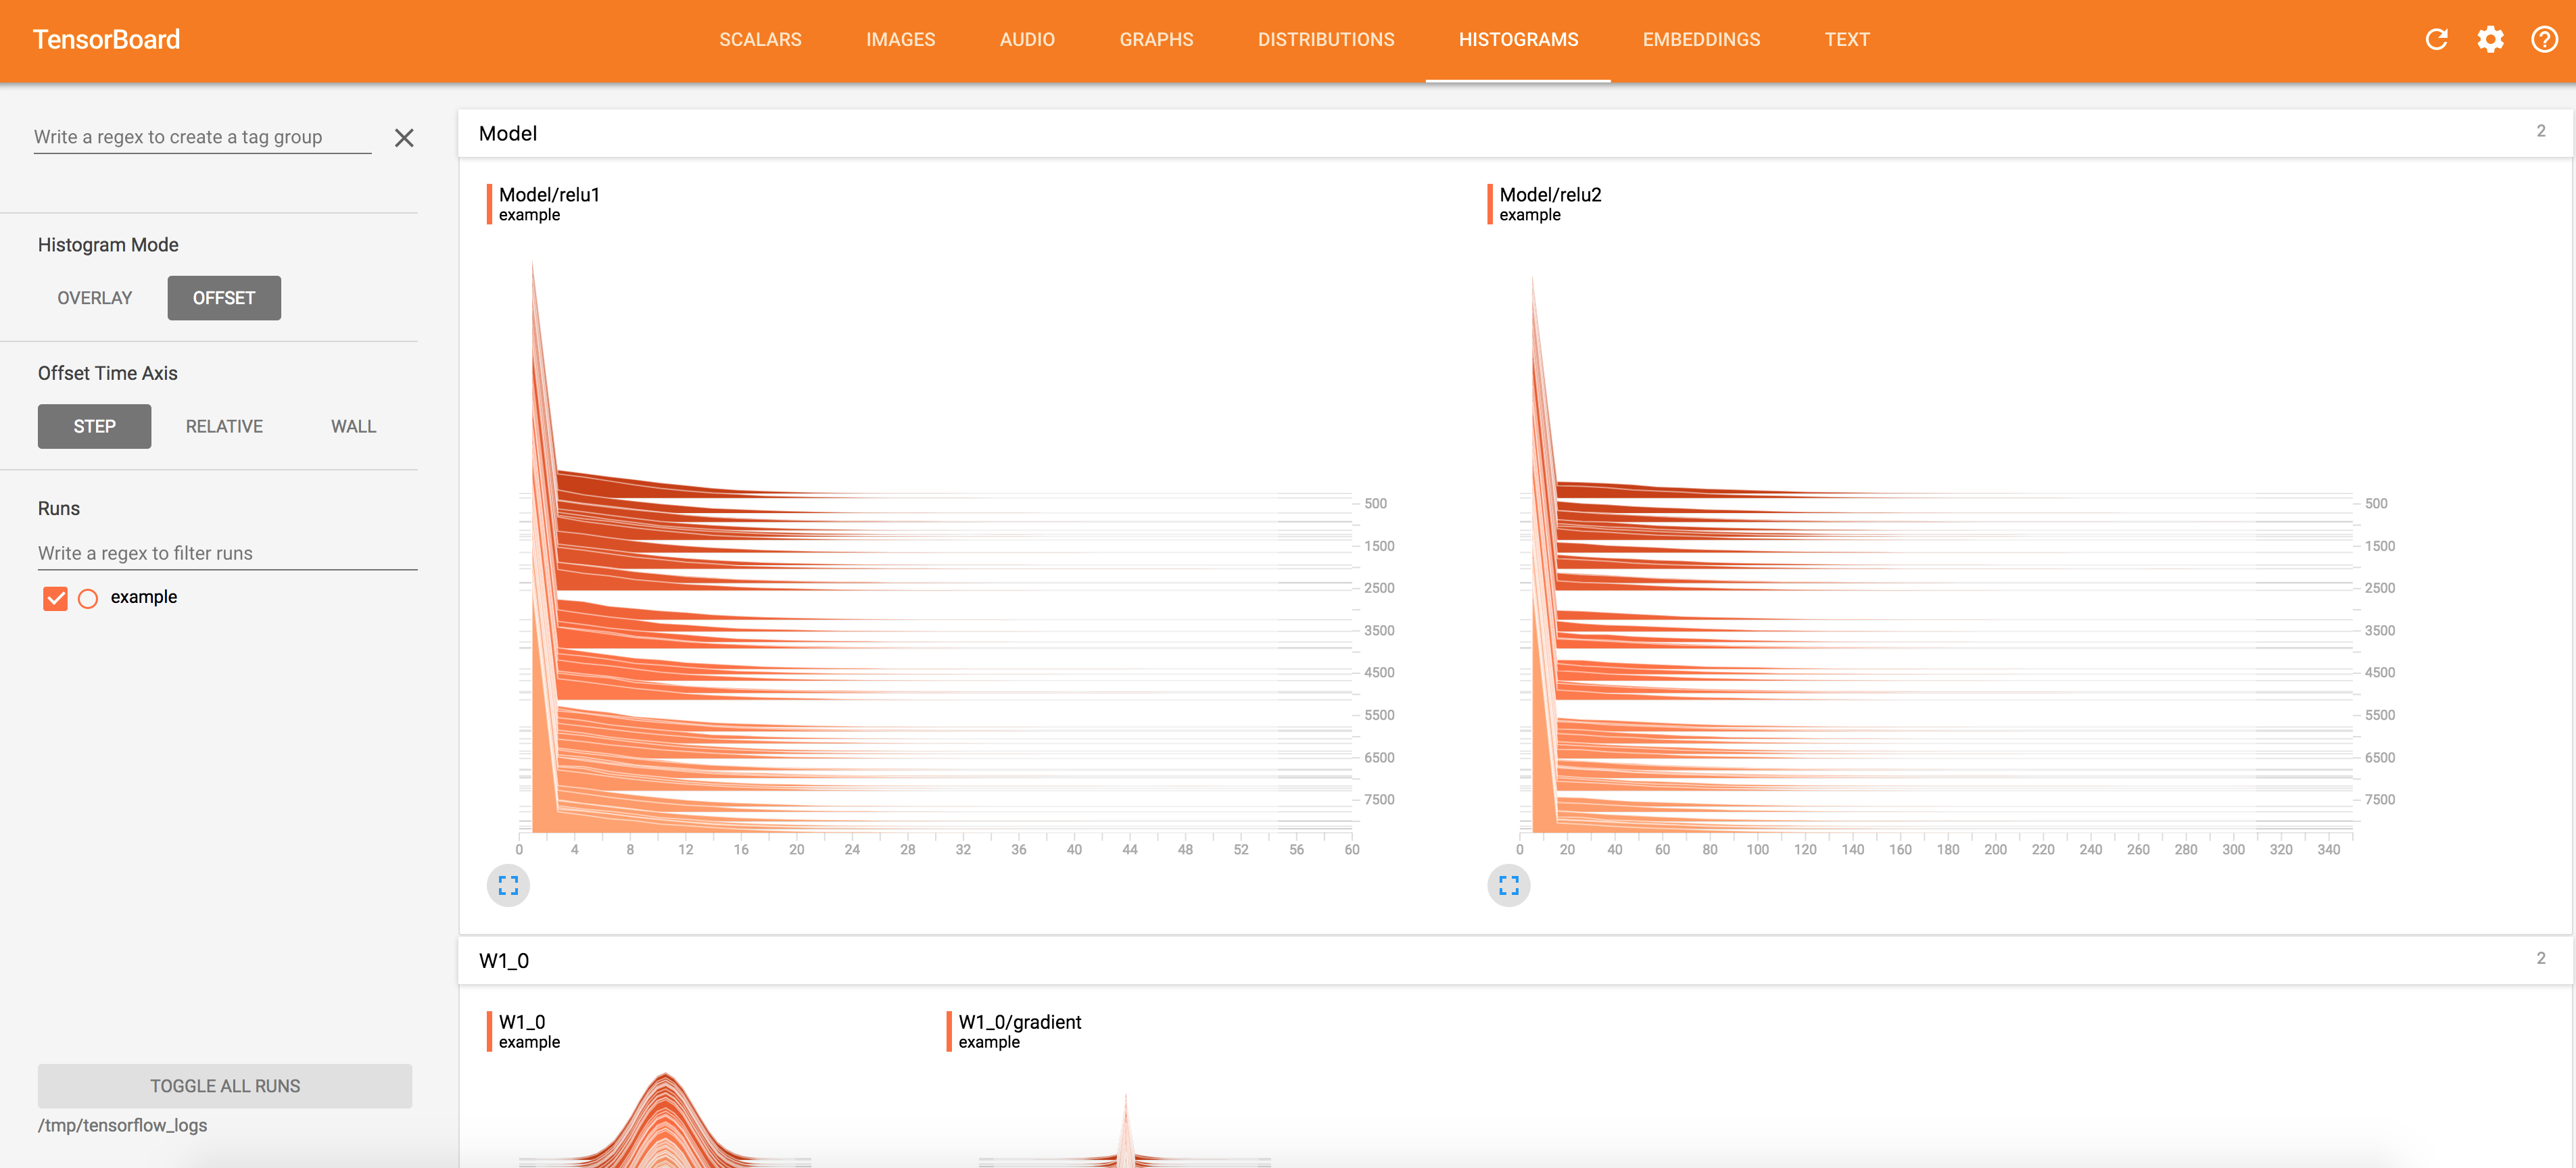Open the Scalars tab
Image resolution: width=2576 pixels, height=1168 pixels.
[760, 39]
